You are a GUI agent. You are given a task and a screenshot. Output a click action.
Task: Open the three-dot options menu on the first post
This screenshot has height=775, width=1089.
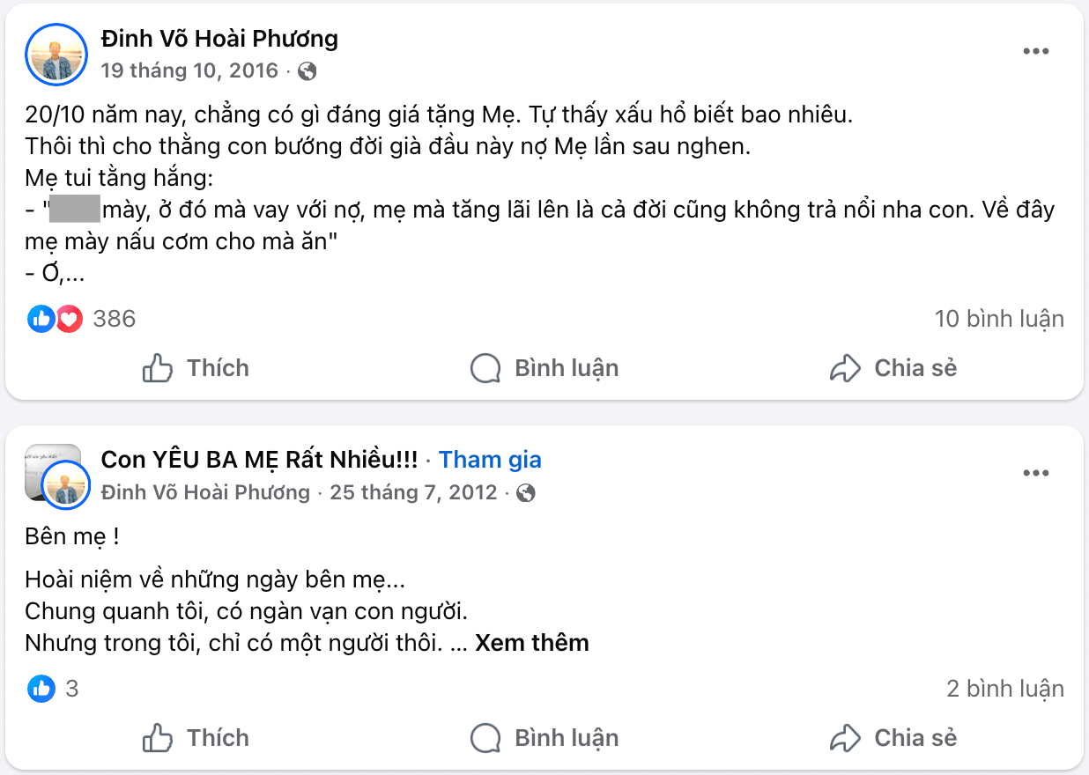[1035, 51]
